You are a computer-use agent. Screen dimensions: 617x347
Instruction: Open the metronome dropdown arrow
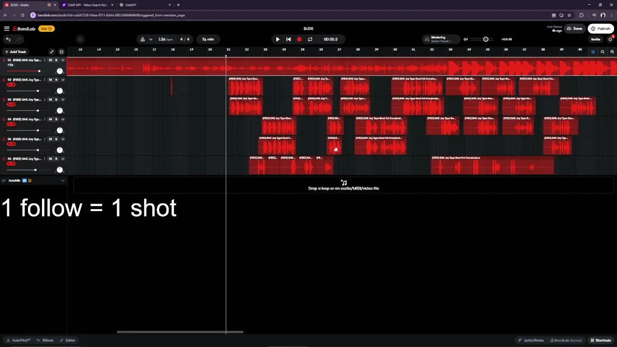pyautogui.click(x=151, y=40)
